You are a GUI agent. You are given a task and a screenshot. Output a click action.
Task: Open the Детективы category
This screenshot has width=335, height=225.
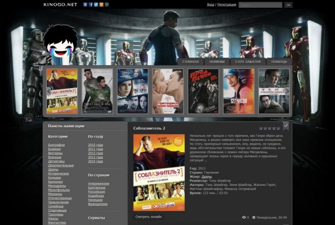pyautogui.click(x=56, y=161)
